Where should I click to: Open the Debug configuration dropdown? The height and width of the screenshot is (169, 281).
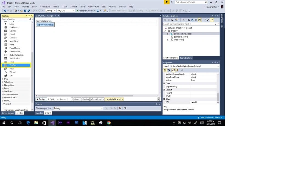[x=50, y=11]
